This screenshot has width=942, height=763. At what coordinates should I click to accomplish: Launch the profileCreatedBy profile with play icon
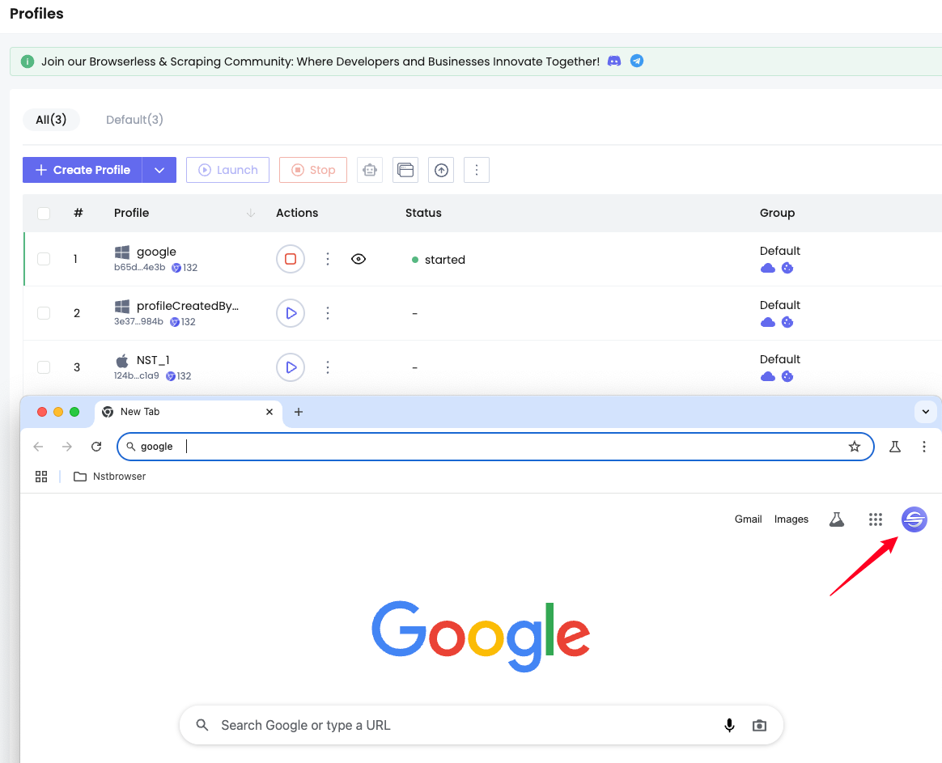pos(291,313)
